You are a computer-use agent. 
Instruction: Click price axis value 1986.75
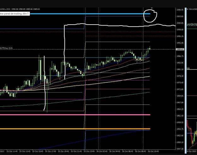[x=180, y=56]
